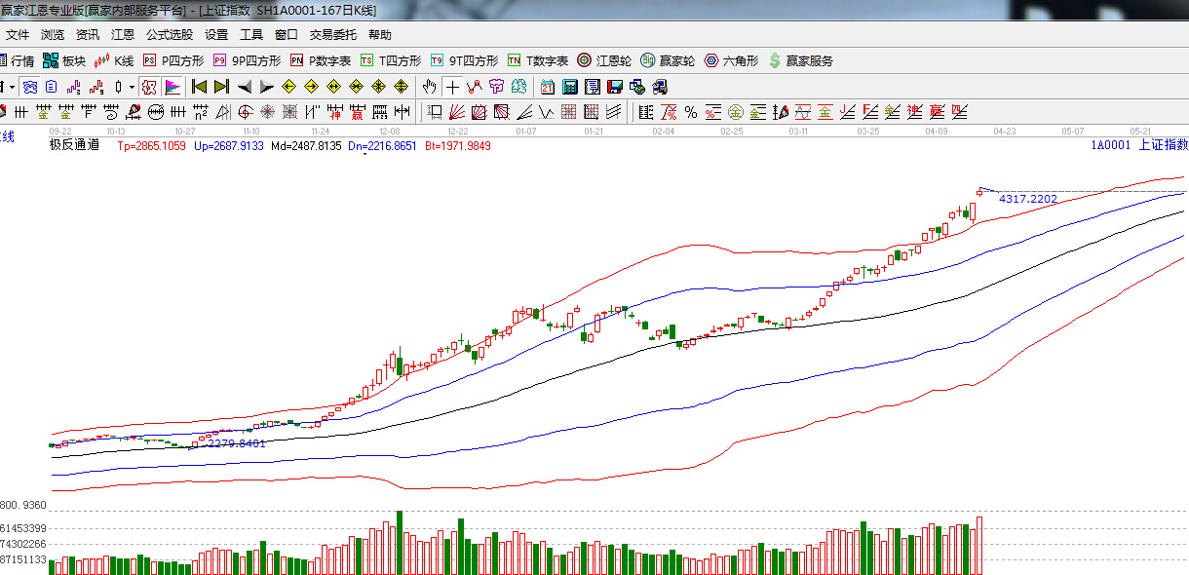Image resolution: width=1189 pixels, height=575 pixels.
Task: Click the percent (%) drawing tool
Action: [690, 112]
